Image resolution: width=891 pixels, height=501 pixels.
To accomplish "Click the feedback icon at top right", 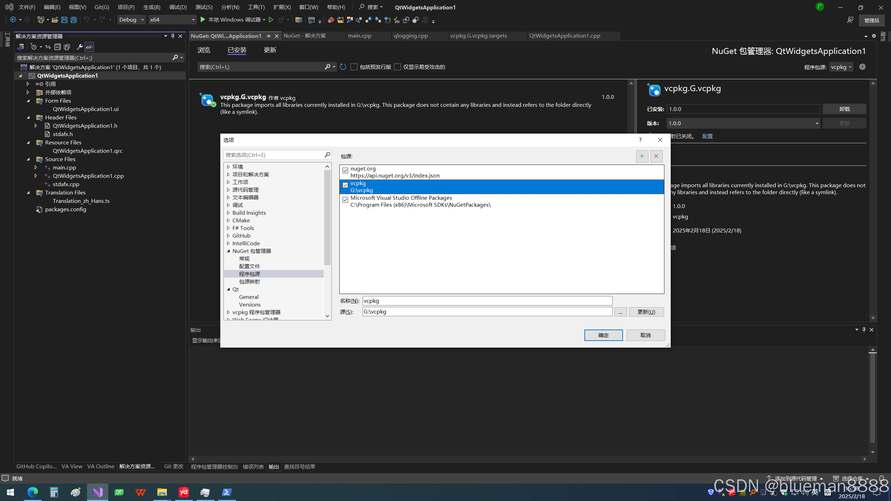I will [850, 20].
